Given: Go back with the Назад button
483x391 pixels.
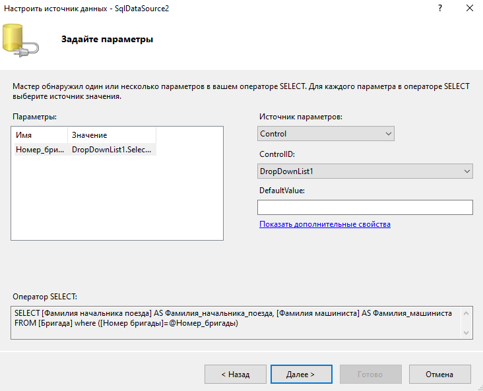Looking at the screenshot, I should click(236, 374).
